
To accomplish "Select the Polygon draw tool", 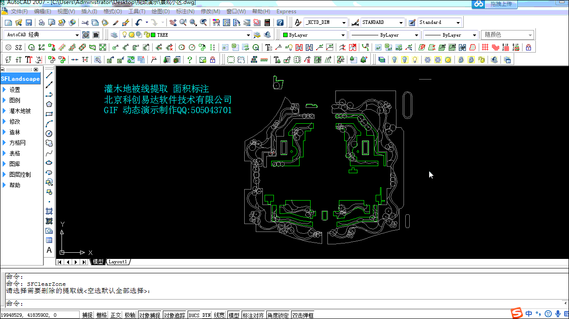I will click(x=49, y=104).
